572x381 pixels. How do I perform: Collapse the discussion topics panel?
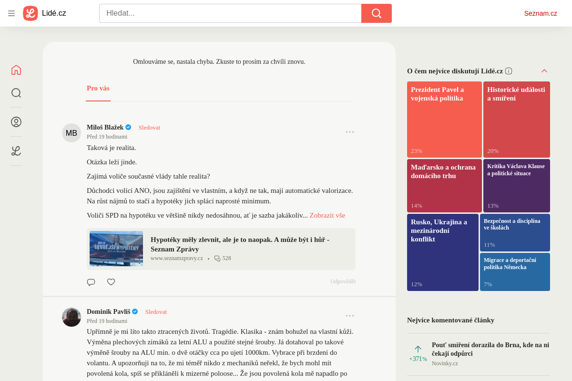(x=544, y=71)
